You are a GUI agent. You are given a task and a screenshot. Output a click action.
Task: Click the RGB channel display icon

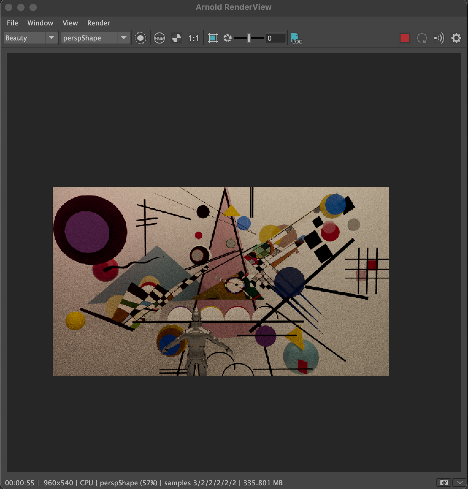[159, 38]
